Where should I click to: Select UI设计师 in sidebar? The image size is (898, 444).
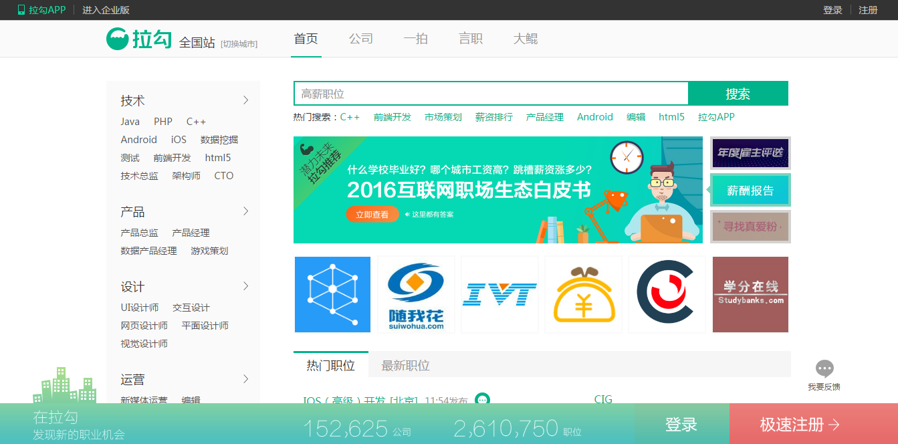[140, 308]
